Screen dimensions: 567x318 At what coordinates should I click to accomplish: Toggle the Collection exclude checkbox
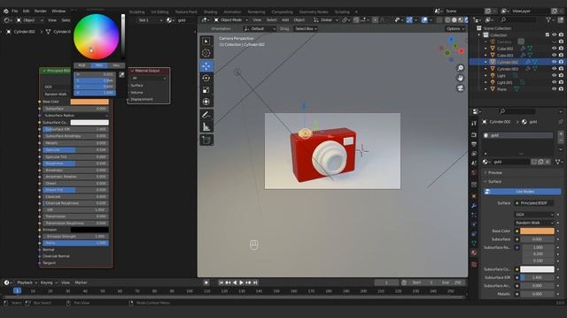pyautogui.click(x=548, y=34)
